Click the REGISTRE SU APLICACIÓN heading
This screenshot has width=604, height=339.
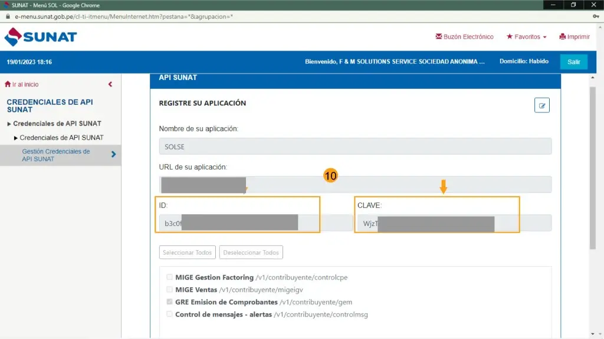point(202,103)
